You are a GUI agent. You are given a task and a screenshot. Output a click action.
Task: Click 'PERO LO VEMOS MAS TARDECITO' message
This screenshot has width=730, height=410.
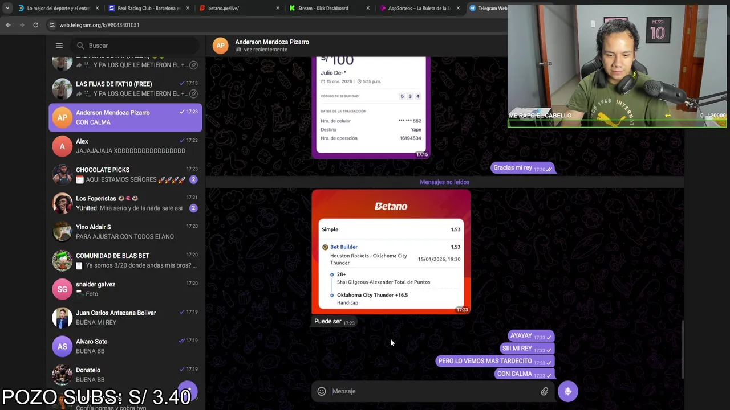(x=495, y=361)
